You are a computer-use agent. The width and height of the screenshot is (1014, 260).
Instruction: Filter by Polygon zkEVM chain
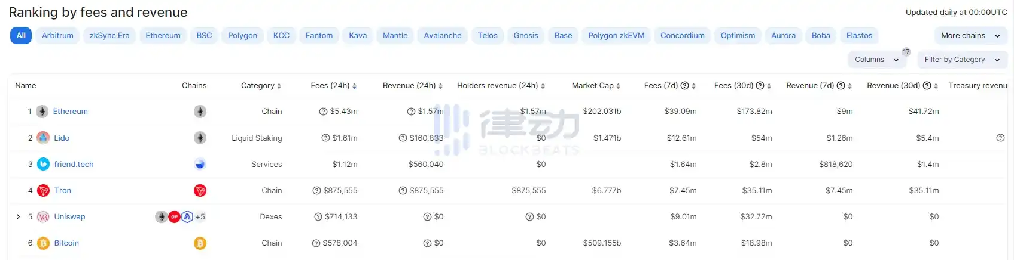click(616, 36)
